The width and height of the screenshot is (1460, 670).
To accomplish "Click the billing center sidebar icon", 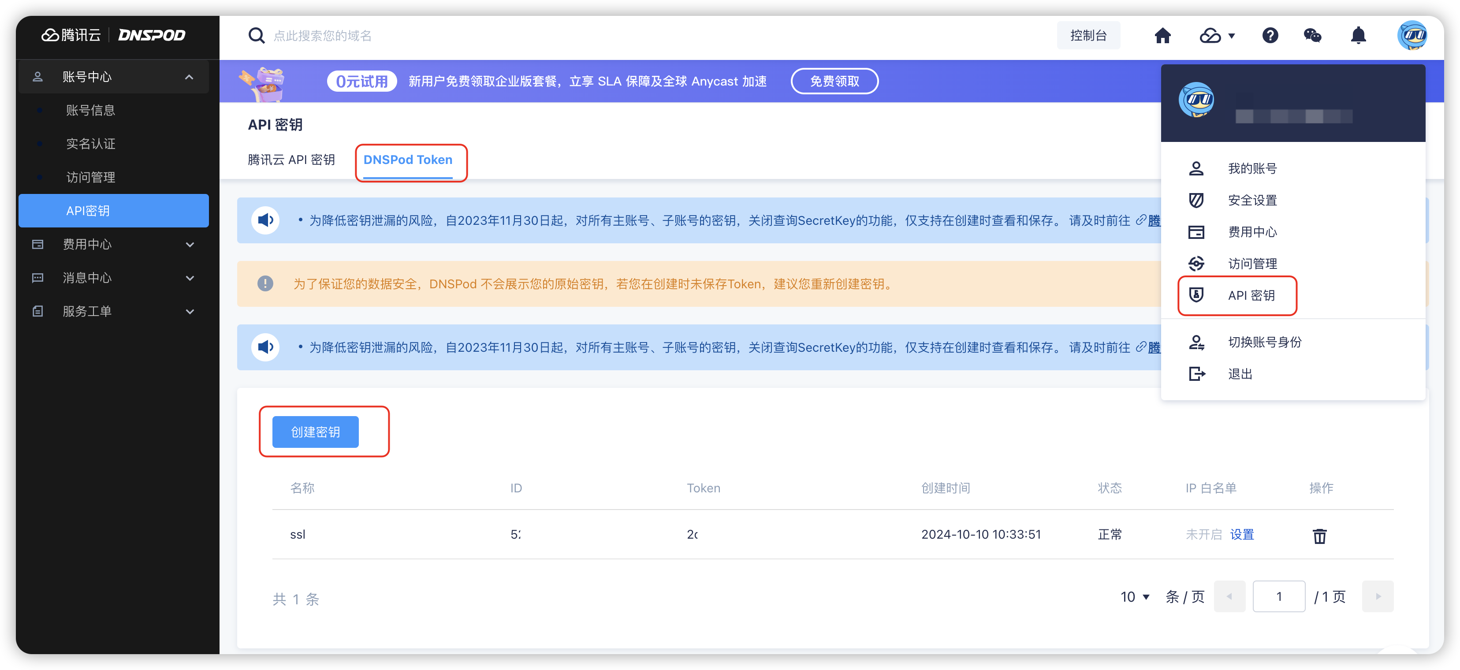I will pyautogui.click(x=38, y=244).
